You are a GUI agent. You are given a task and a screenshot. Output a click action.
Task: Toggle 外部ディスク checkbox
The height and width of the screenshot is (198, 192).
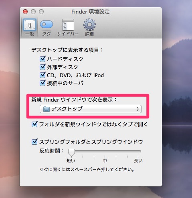[42, 67]
